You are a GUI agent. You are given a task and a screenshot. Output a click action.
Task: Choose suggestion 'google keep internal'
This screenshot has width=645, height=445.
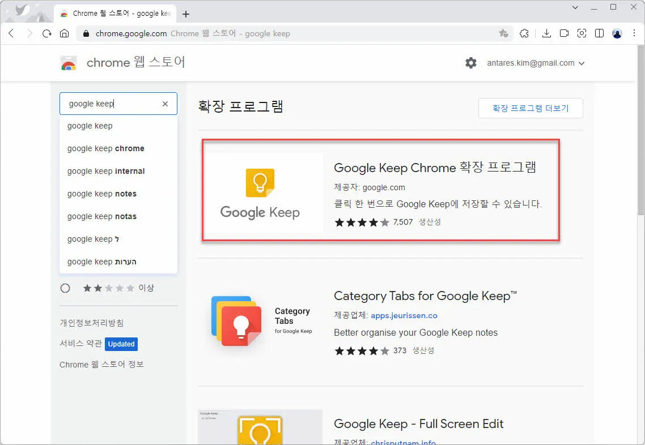[x=118, y=171]
